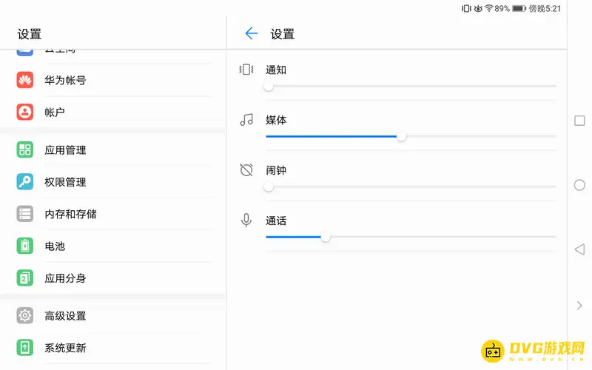Tap the music note icon beside 媒体

246,120
